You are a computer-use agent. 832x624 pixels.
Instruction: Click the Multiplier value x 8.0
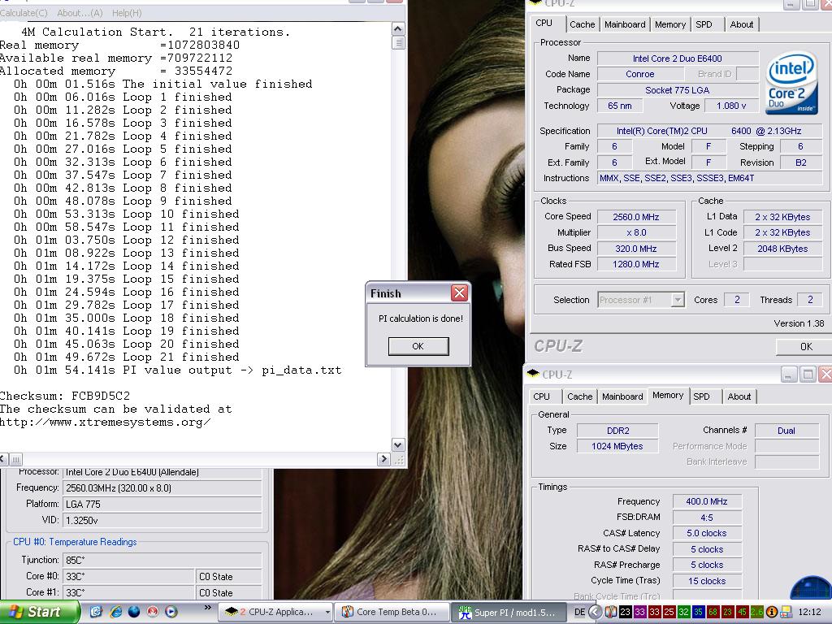(636, 232)
